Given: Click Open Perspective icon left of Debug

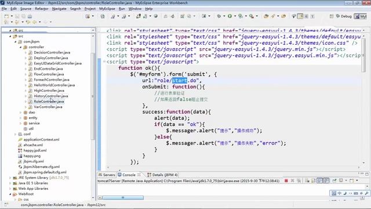Looking at the screenshot, I should pyautogui.click(x=331, y=16).
